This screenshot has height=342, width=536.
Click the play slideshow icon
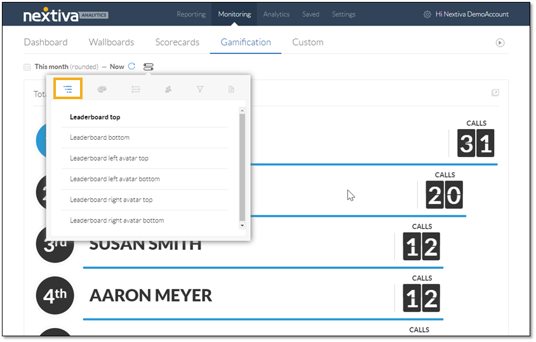coord(500,43)
